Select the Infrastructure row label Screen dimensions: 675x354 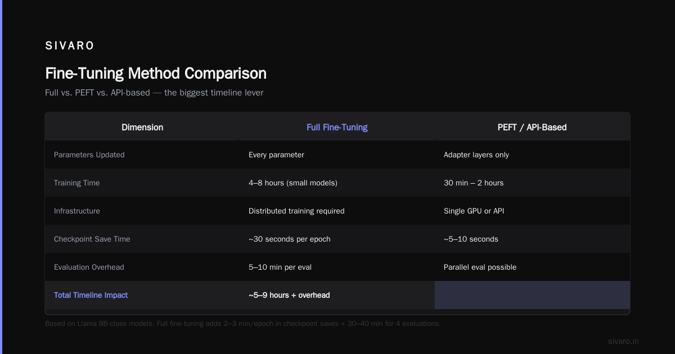[77, 211]
